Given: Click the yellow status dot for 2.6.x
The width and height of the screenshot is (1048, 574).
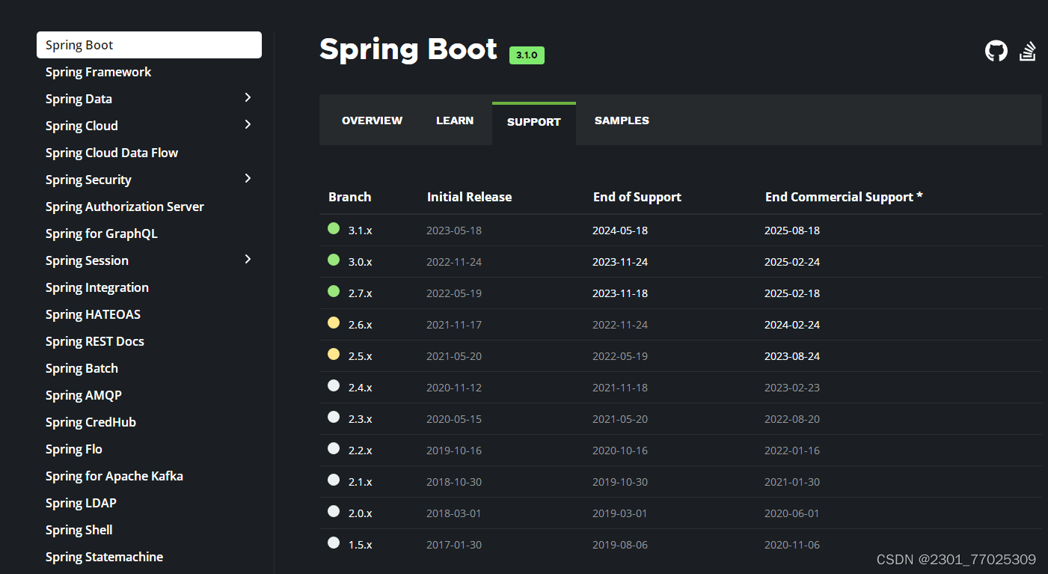Looking at the screenshot, I should 334,323.
